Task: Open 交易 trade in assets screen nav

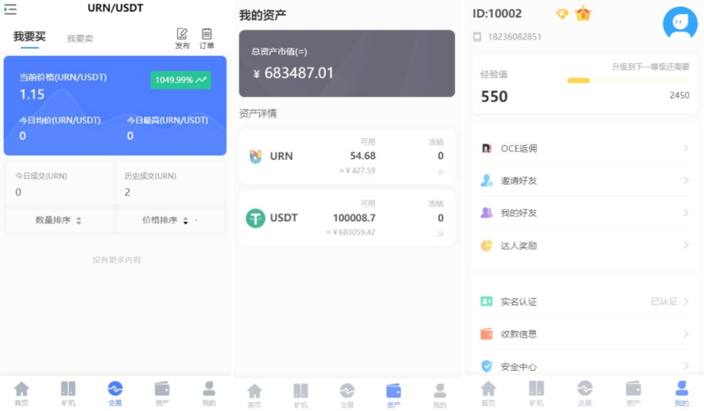Action: (347, 395)
